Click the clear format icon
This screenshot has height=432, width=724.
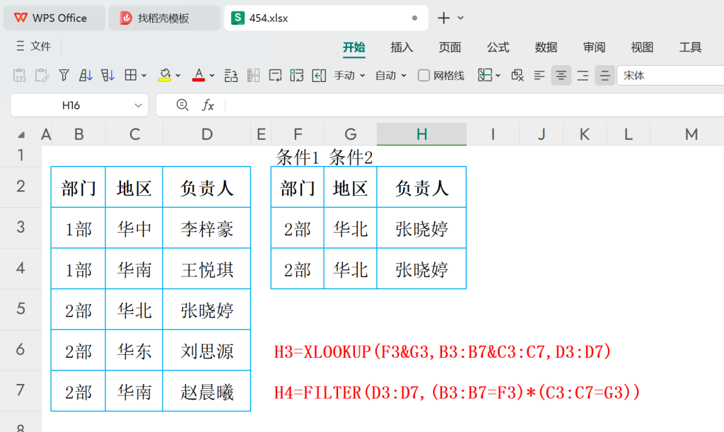[x=517, y=75]
